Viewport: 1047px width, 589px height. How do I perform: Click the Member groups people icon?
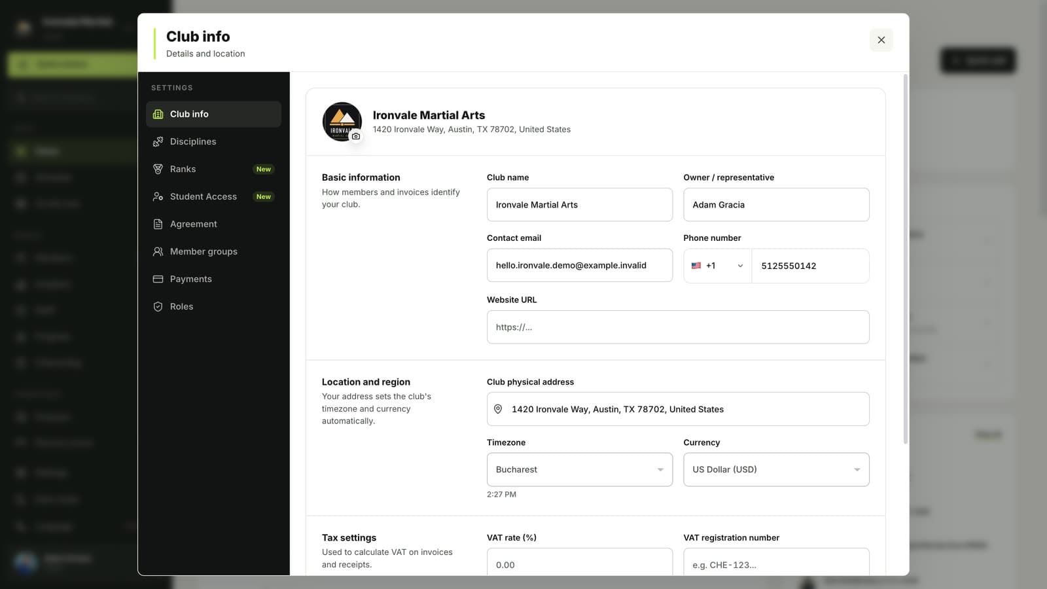coord(158,251)
